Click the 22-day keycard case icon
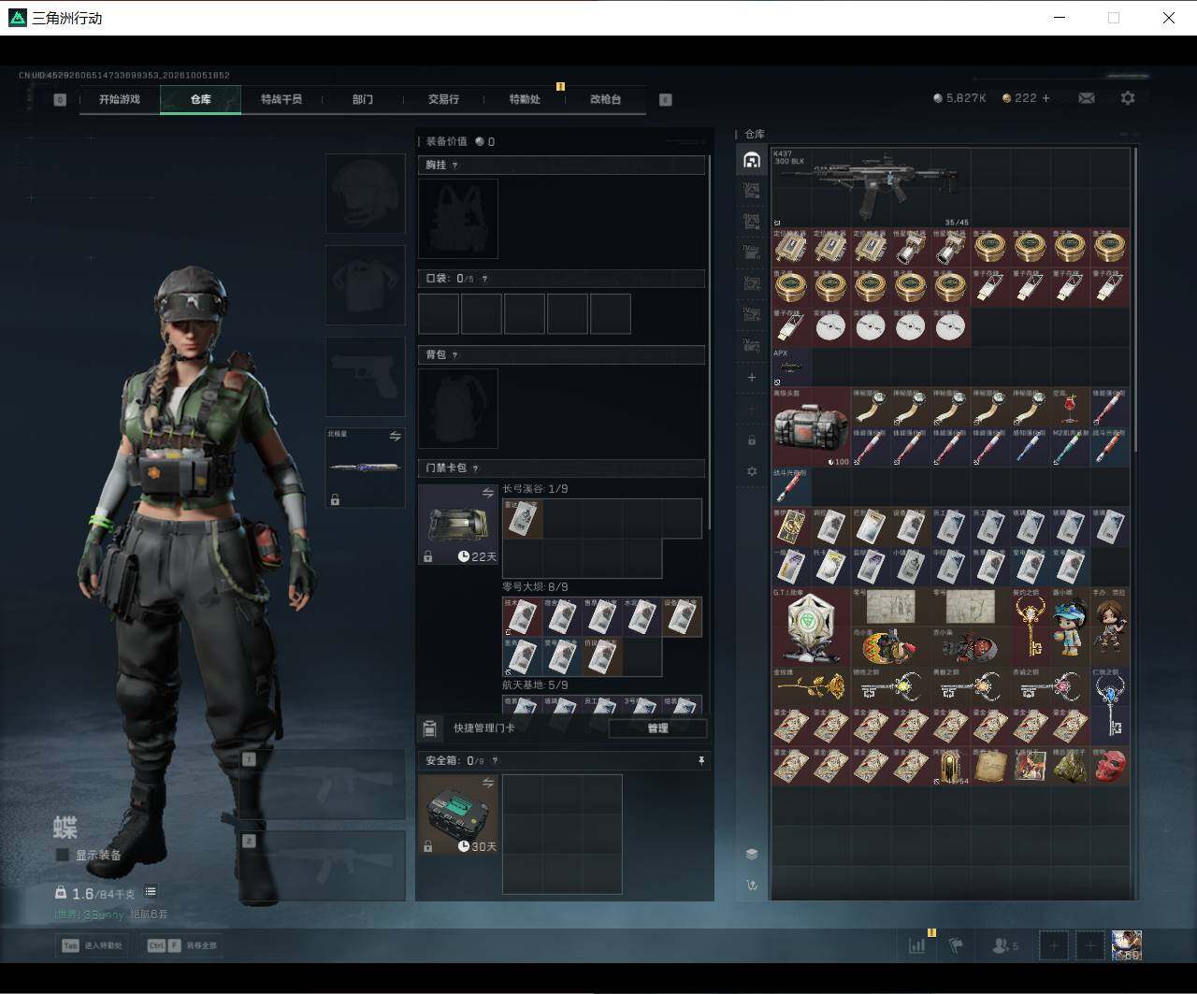Screen dimensions: 1197x994 pyautogui.click(x=458, y=525)
